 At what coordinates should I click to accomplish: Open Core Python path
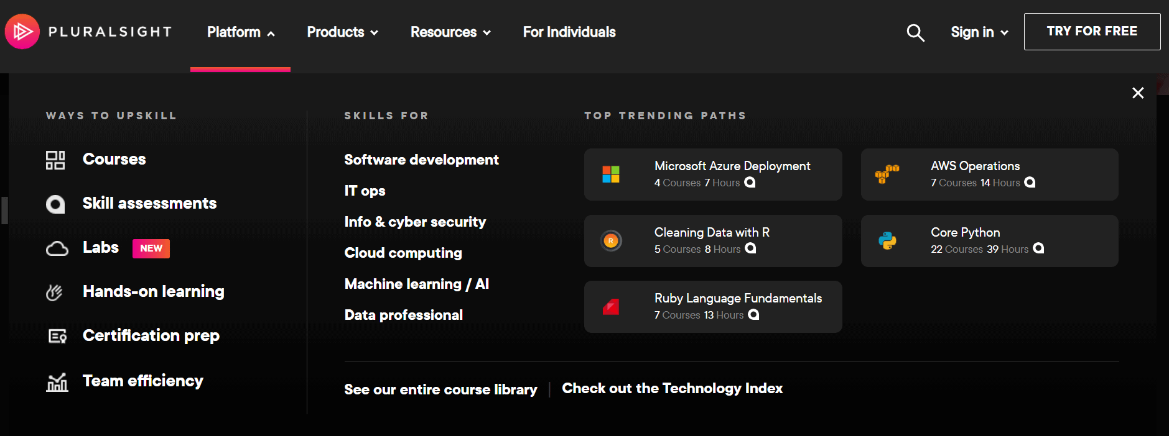point(989,241)
